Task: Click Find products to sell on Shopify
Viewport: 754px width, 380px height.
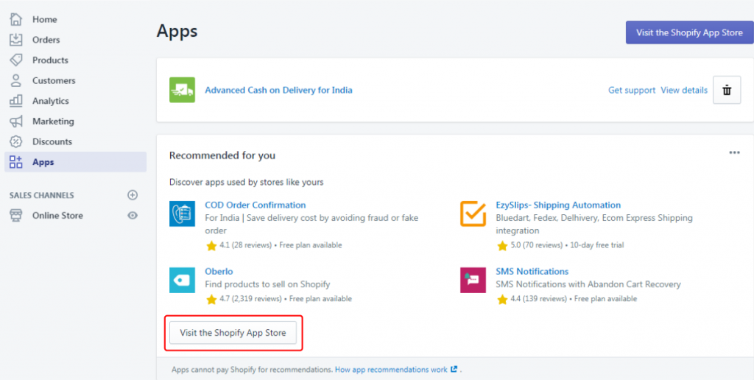Action: [267, 284]
